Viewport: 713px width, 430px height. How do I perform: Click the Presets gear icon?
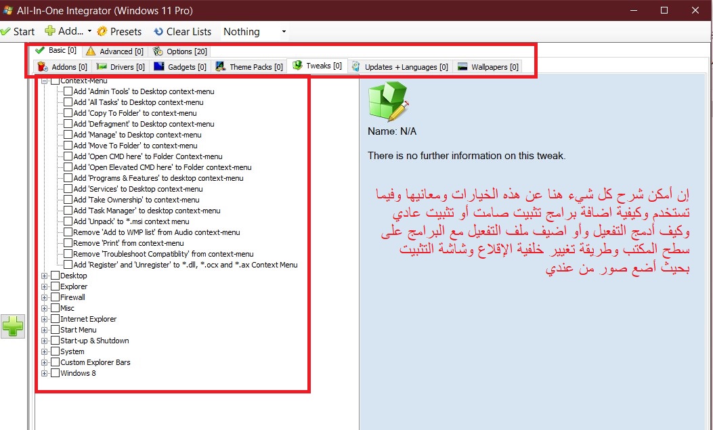tap(102, 31)
